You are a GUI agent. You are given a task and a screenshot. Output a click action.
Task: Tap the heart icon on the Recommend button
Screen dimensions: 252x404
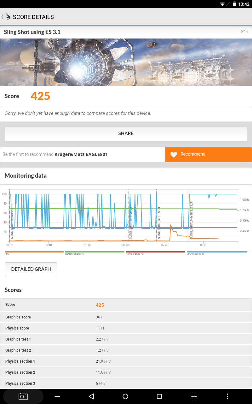[174, 154]
